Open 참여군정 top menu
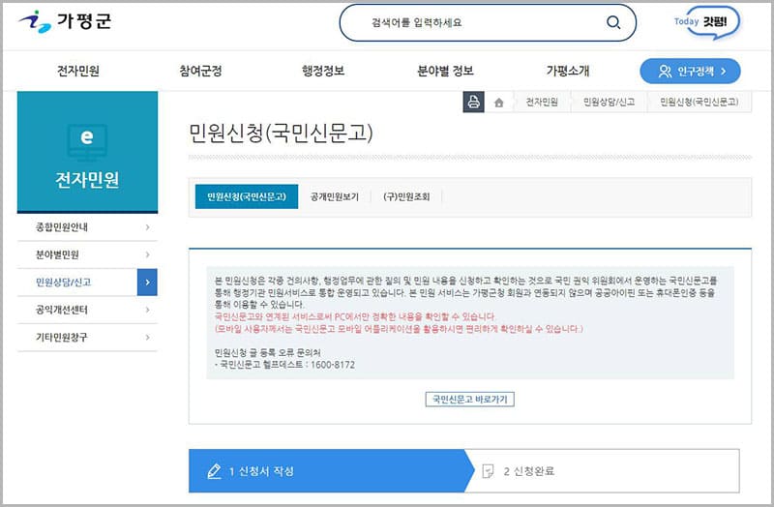774x507 pixels. pos(200,71)
